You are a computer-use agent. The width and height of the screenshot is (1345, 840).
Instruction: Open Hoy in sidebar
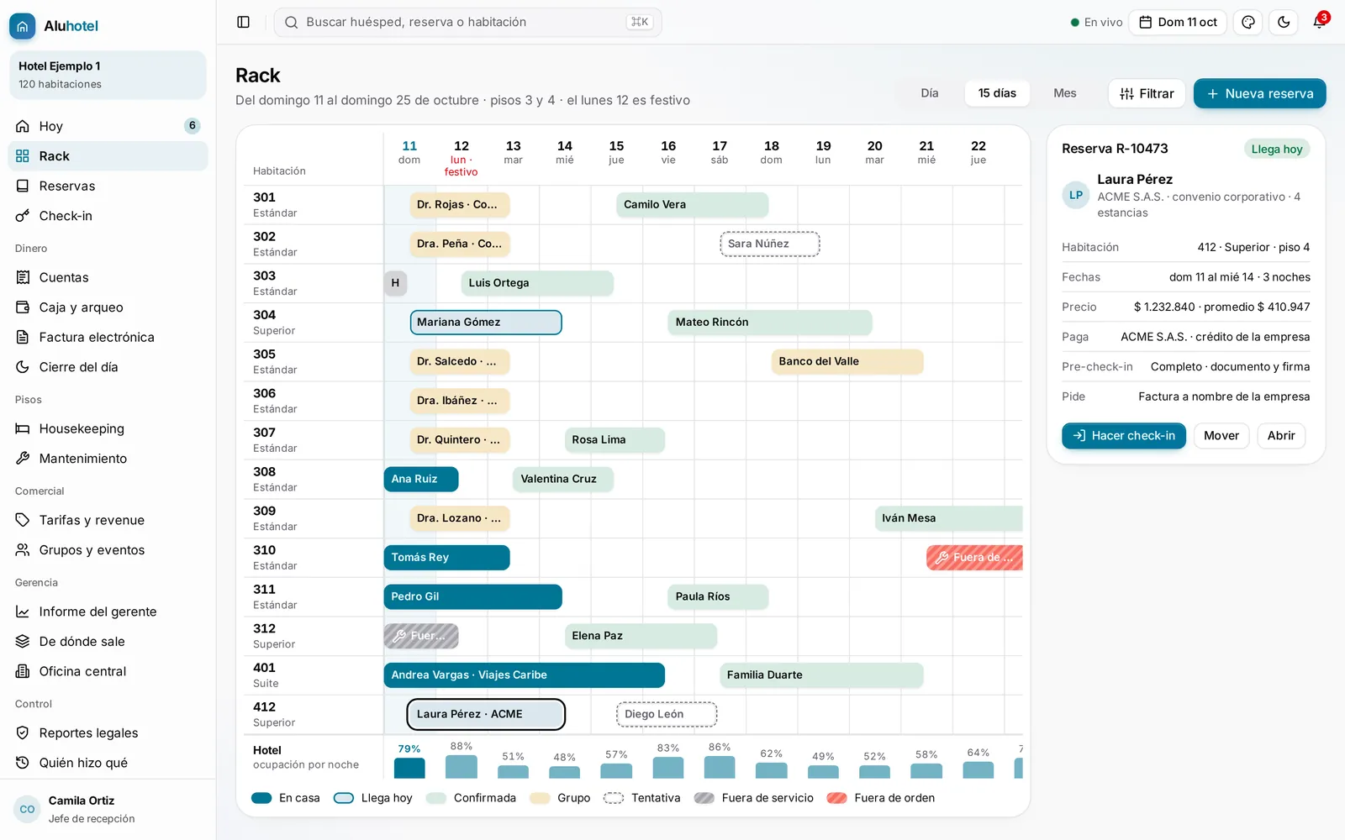pyautogui.click(x=108, y=126)
